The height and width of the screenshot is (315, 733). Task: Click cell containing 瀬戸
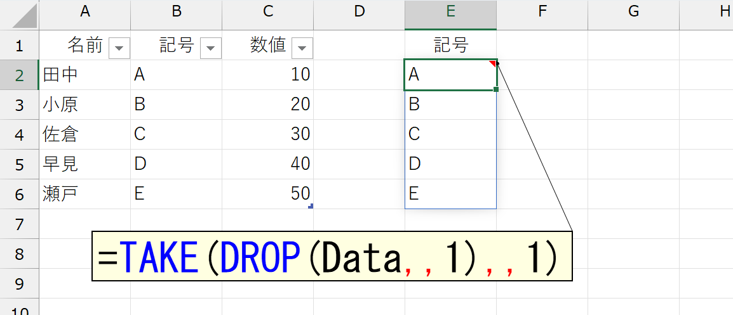84,195
